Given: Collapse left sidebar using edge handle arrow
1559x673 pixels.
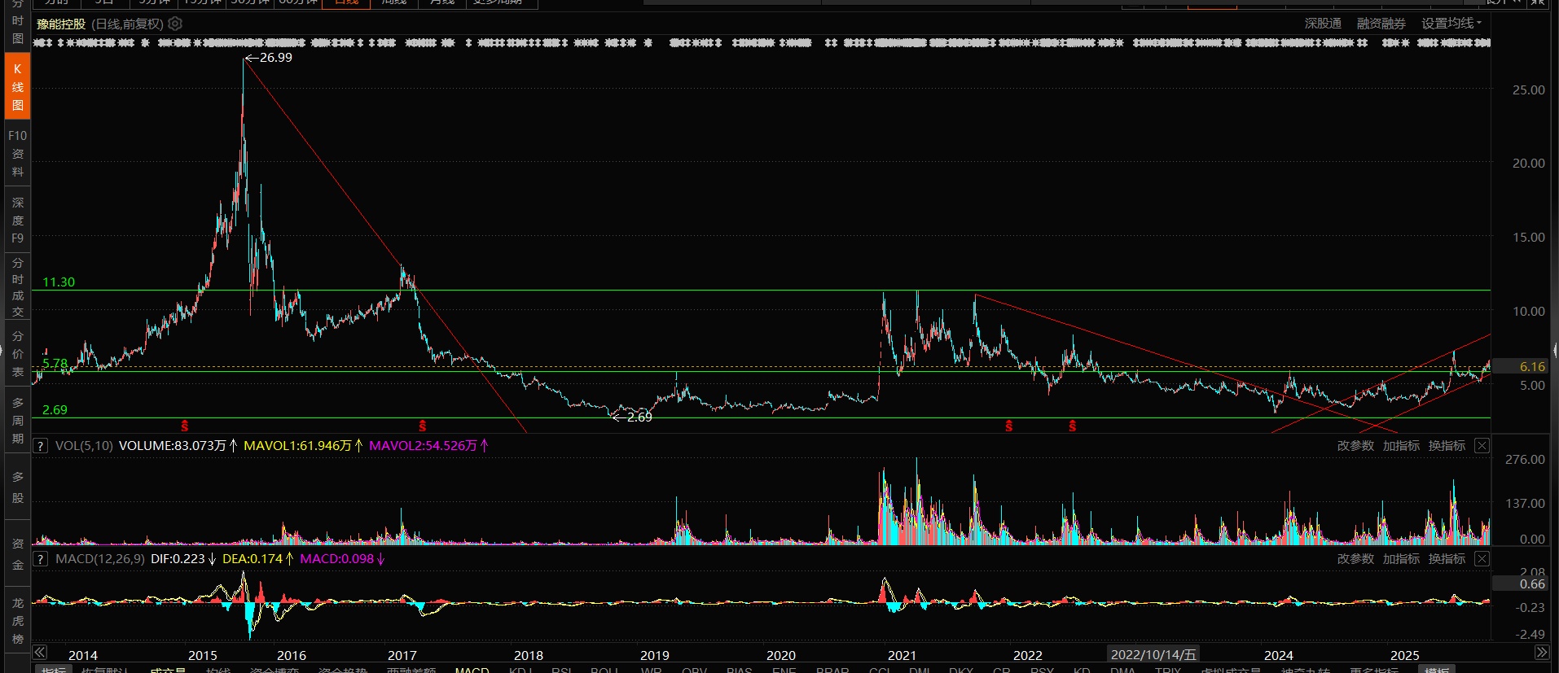Looking at the screenshot, I should [2, 351].
